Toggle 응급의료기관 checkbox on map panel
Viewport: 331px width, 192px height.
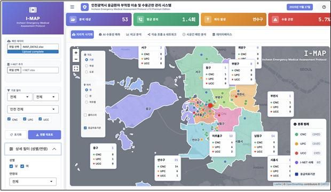(85, 128)
